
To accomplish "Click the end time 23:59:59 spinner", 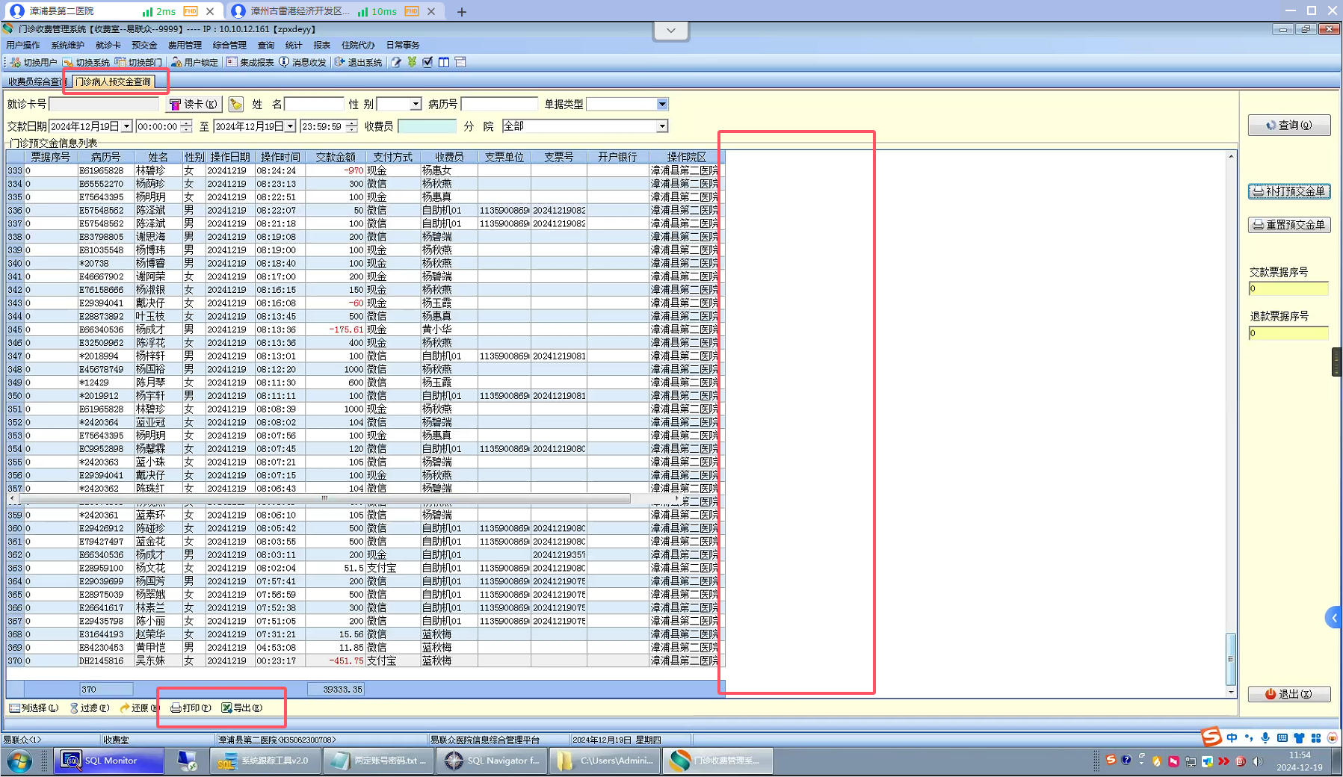I will coord(351,127).
